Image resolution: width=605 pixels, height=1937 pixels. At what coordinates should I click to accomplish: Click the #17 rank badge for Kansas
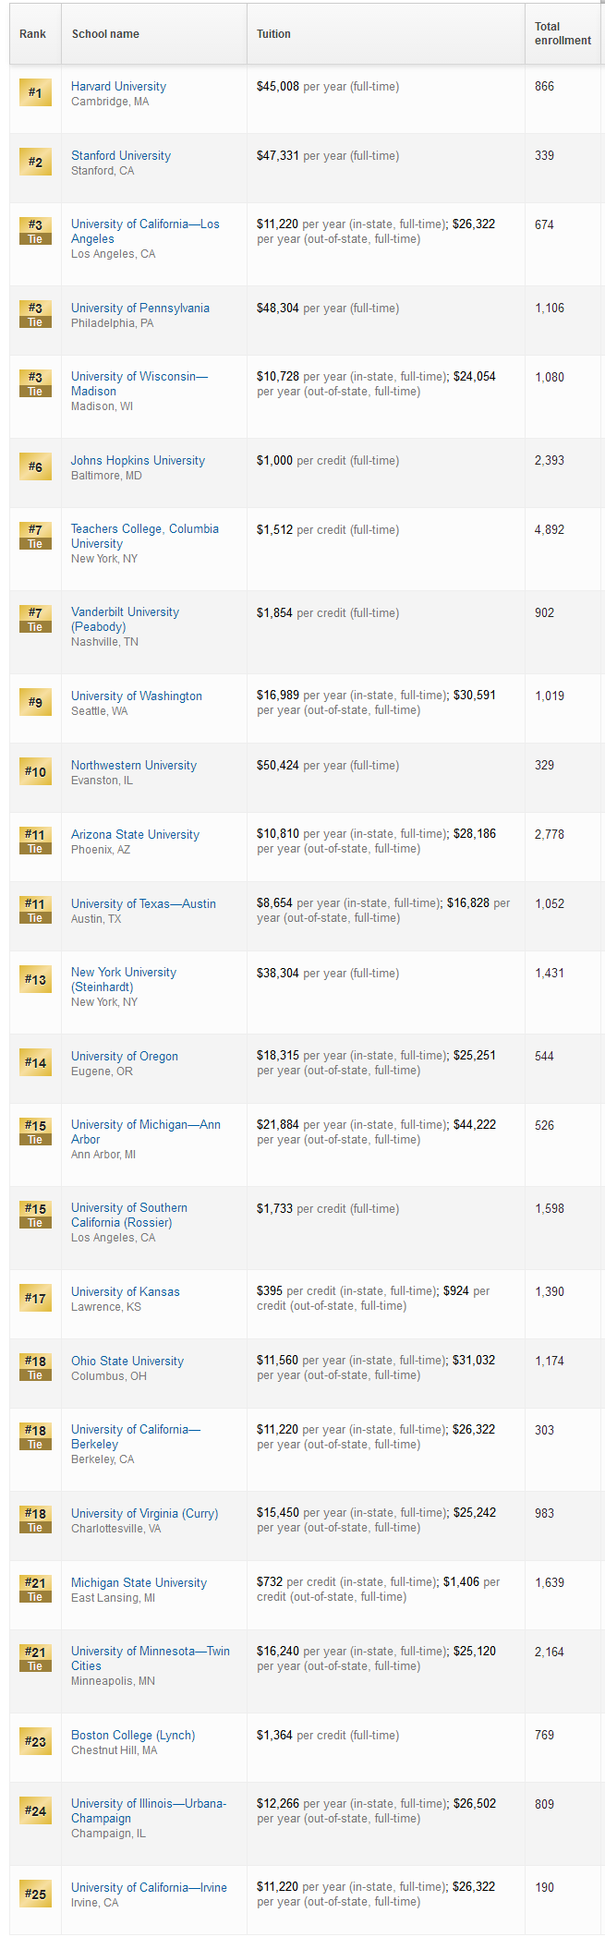pyautogui.click(x=35, y=1298)
